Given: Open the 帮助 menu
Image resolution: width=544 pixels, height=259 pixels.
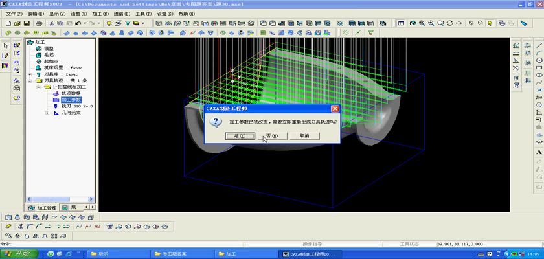Looking at the screenshot, I should [187, 14].
